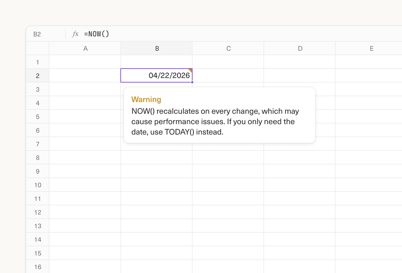Click the fx function icon
Image resolution: width=402 pixels, height=273 pixels.
pyautogui.click(x=75, y=34)
